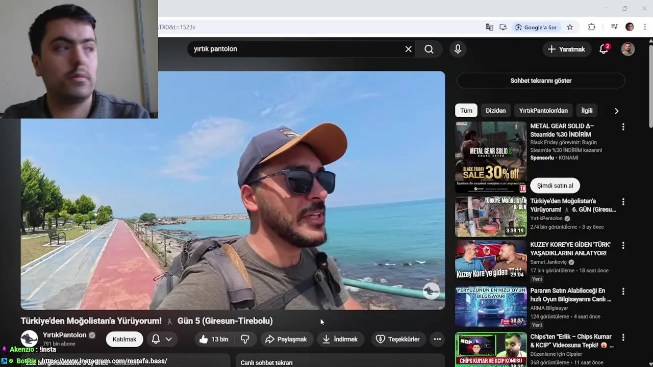Open options for the Kuzey Kore video

click(623, 246)
